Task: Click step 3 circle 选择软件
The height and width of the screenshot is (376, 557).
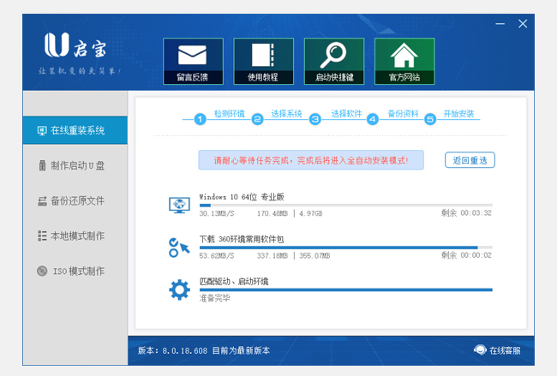Action: coord(315,119)
